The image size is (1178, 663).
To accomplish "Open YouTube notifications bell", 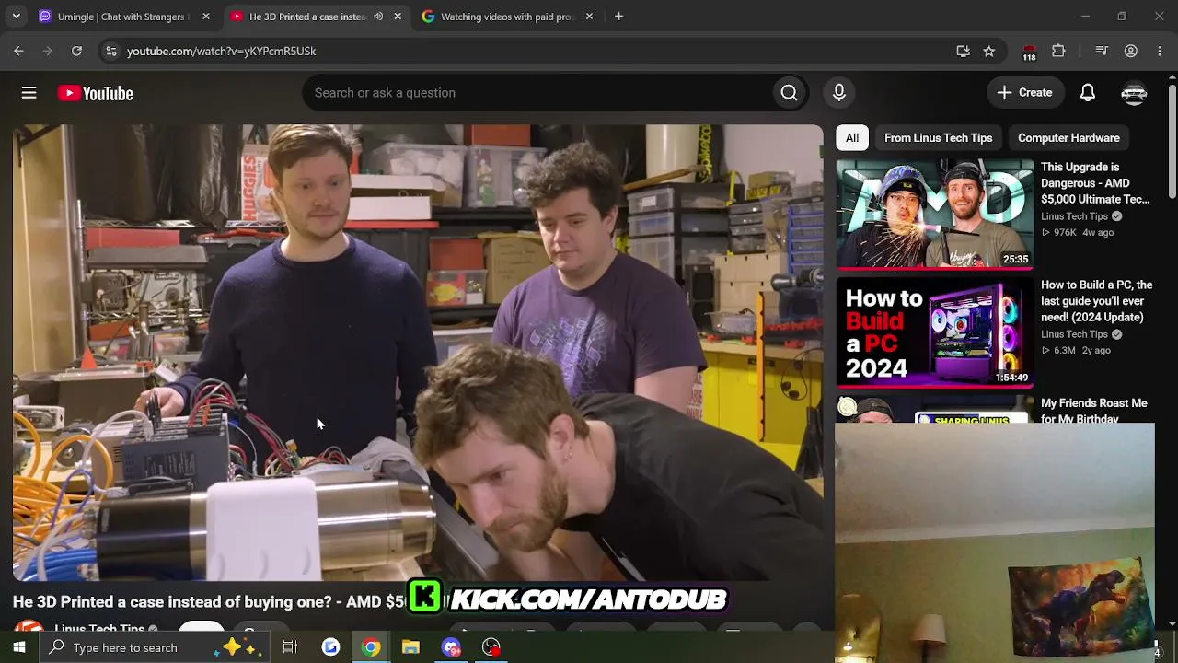I will click(x=1088, y=93).
